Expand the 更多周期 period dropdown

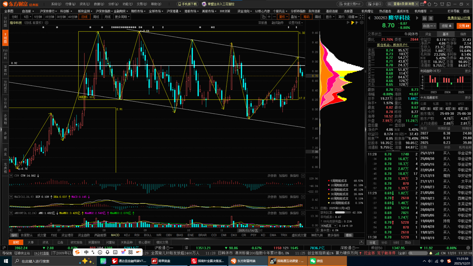[122, 17]
